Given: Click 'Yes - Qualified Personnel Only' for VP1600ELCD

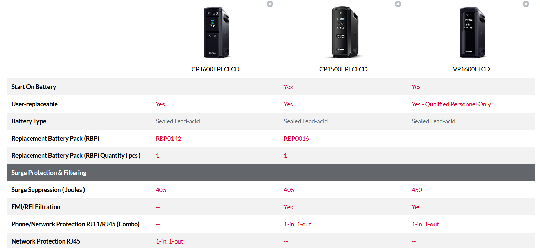Looking at the screenshot, I should pyautogui.click(x=451, y=104).
